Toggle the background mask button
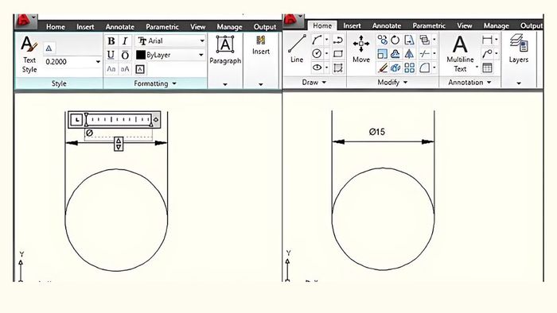Image resolution: width=557 pixels, height=313 pixels. (140, 69)
